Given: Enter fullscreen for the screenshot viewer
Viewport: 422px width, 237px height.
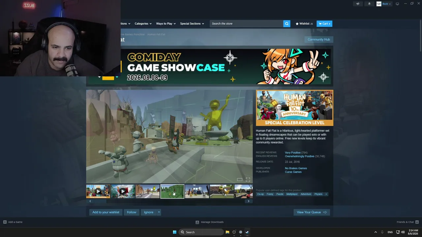Looking at the screenshot, I should pyautogui.click(x=248, y=179).
